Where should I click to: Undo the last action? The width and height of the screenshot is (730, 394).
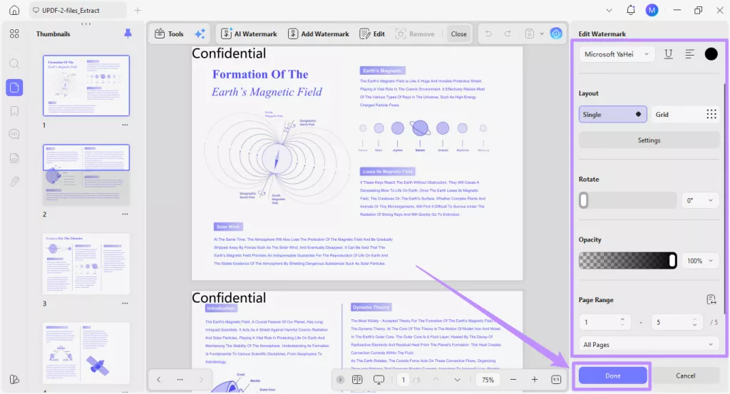click(x=488, y=33)
